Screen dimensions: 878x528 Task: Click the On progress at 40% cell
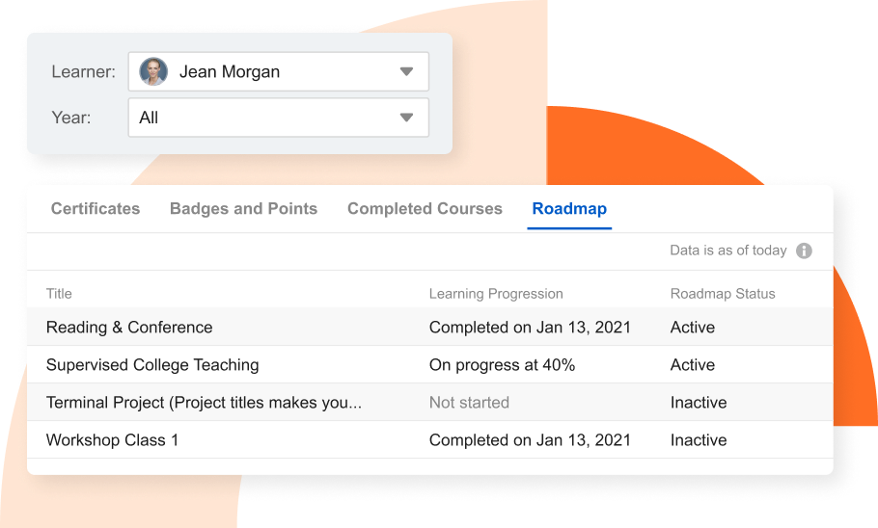502,365
